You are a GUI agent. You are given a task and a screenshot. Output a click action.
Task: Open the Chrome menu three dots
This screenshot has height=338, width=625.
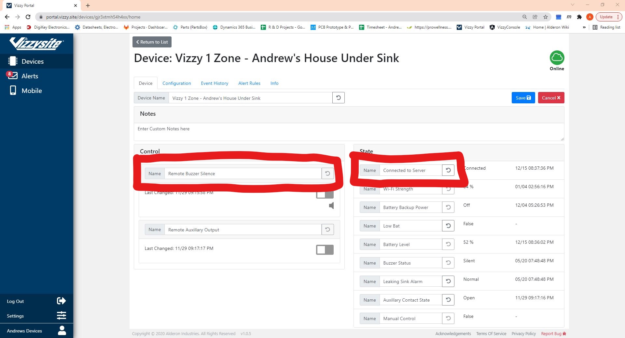pyautogui.click(x=618, y=17)
